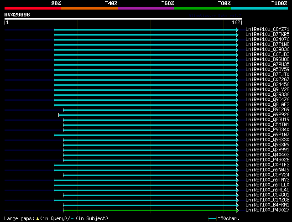
Task: Select label UniRef100_P49027
Action: (267, 210)
